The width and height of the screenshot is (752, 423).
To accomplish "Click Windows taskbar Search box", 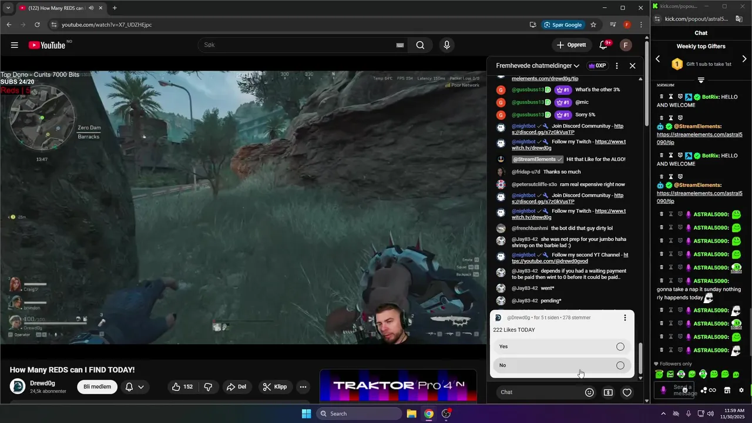I will pyautogui.click(x=359, y=414).
